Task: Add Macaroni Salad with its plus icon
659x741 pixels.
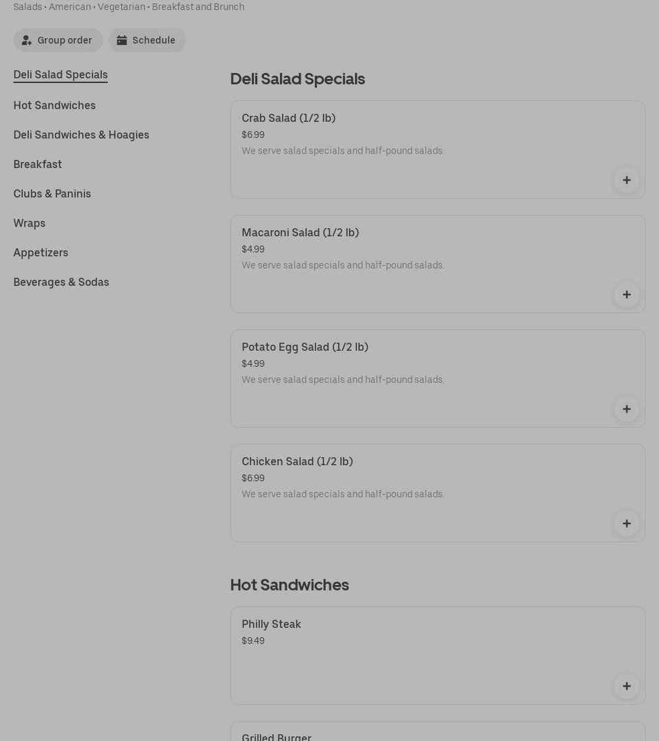Action: (626, 295)
